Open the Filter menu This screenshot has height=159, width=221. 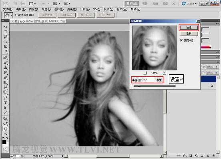coord(72,9)
